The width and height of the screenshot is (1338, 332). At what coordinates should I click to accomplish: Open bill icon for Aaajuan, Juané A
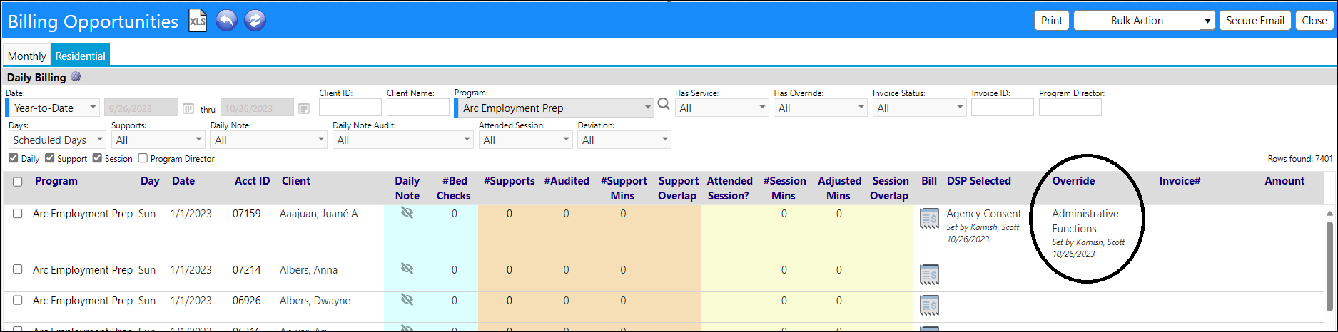tap(929, 219)
